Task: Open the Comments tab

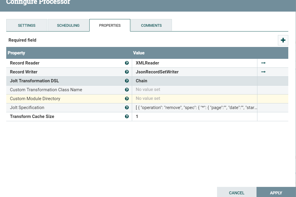Action: coord(151,25)
